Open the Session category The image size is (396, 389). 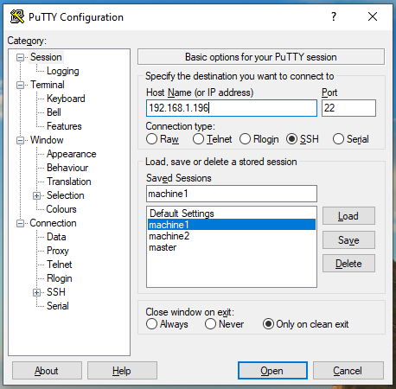point(46,57)
